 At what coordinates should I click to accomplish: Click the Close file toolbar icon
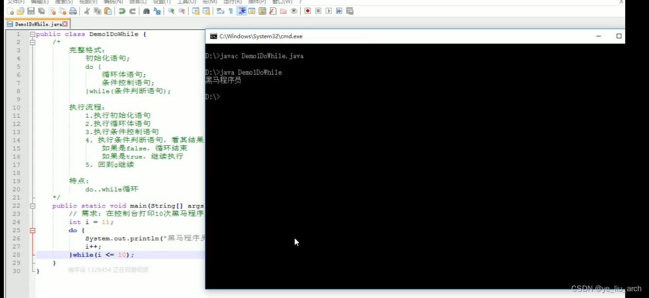[52, 11]
